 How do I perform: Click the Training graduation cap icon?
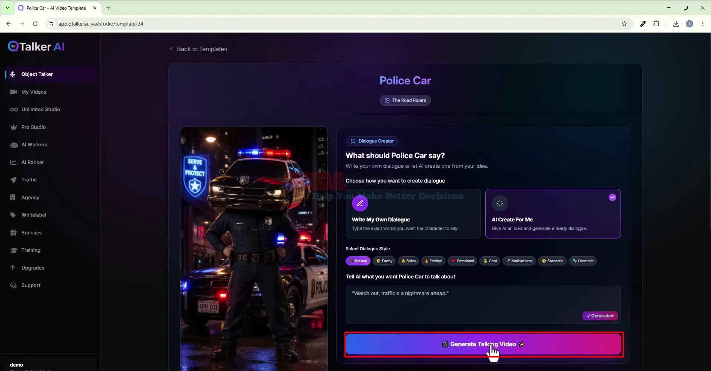click(x=14, y=250)
